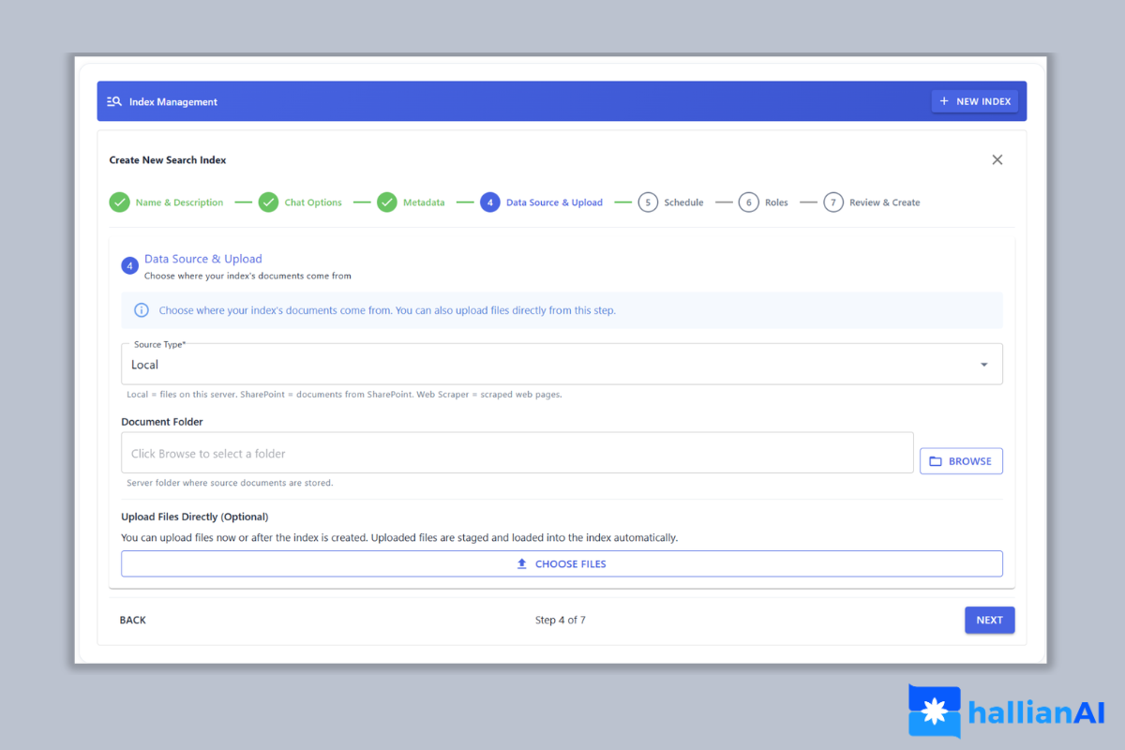Click the step 7 circle icon
Image resolution: width=1125 pixels, height=750 pixels.
tap(833, 202)
